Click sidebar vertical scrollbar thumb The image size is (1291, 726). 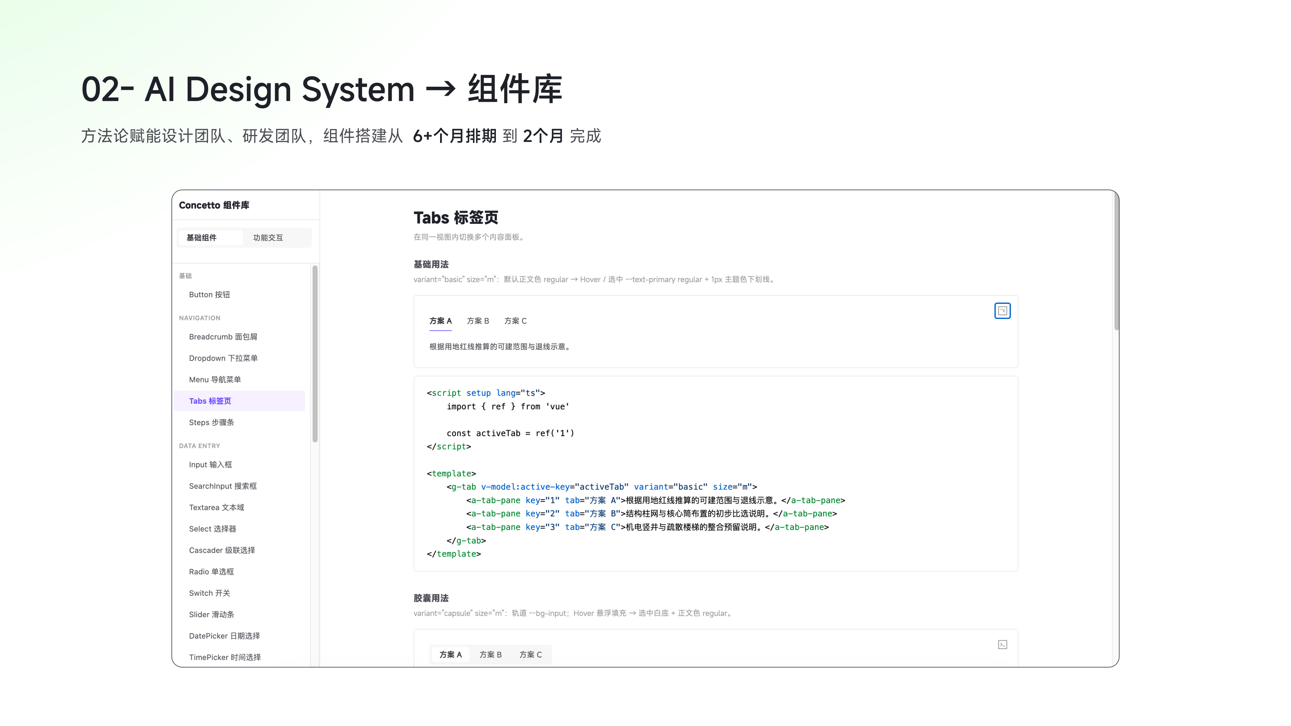pos(315,354)
